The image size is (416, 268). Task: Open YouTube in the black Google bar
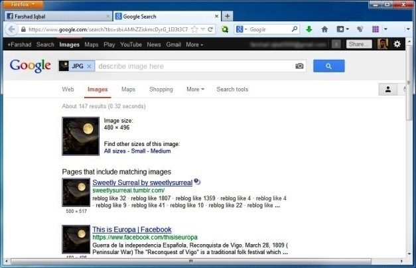(131, 44)
